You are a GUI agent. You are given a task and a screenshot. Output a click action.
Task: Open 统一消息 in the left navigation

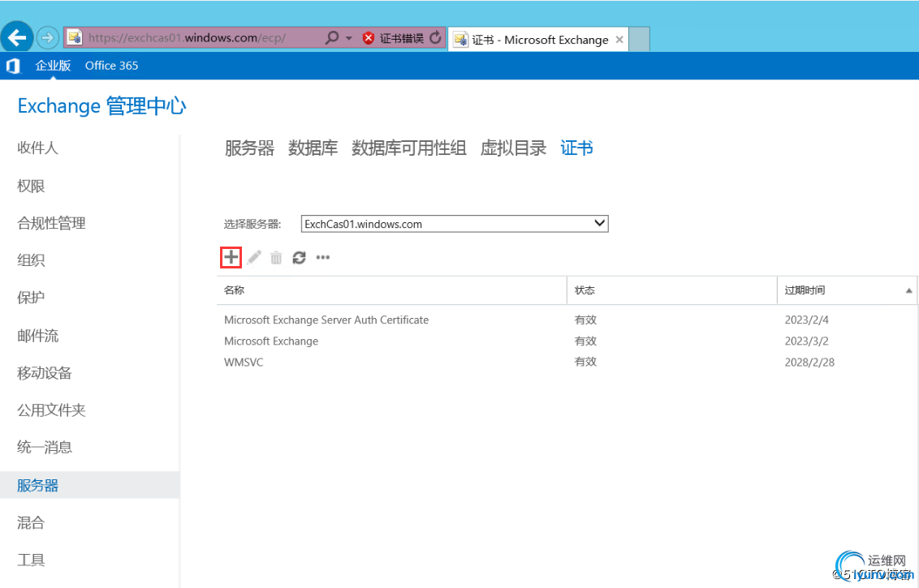pos(45,448)
